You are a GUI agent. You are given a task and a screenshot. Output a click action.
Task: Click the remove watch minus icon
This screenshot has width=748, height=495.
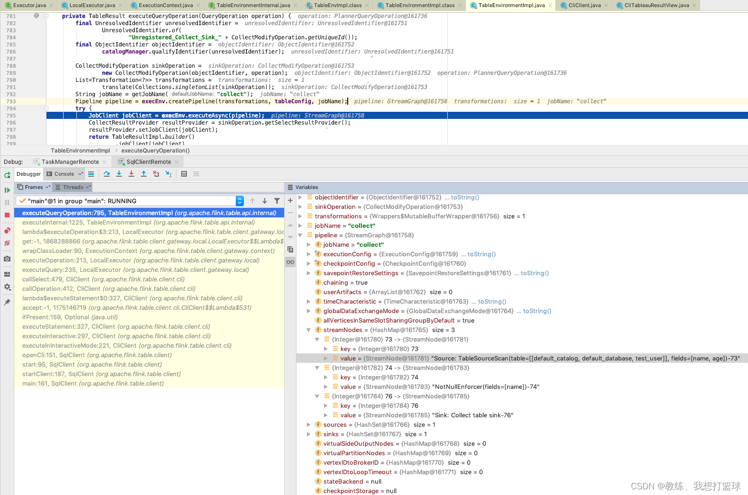tap(290, 213)
